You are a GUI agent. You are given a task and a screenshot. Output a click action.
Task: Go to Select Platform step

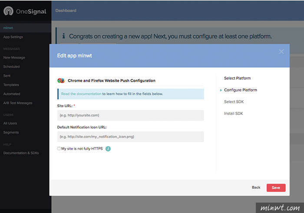[237, 78]
